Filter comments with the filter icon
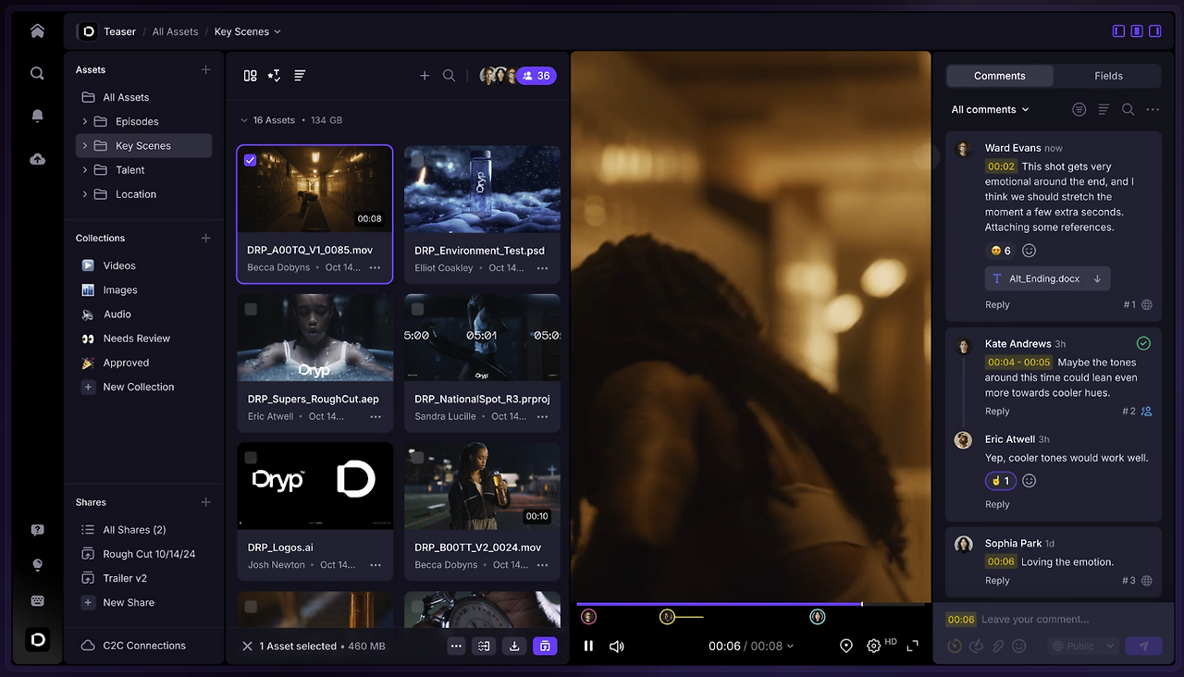The image size is (1184, 677). [1079, 109]
